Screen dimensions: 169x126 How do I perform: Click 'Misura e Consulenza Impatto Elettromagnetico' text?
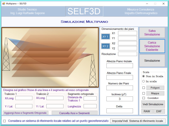[x=141, y=11]
